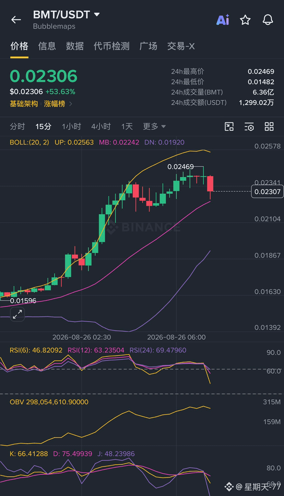This screenshot has height=496, width=284.
Task: Open the 涨幅榜 ranking link
Action: (x=55, y=104)
